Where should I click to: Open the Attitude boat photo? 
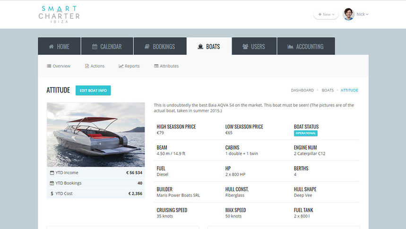(x=95, y=135)
